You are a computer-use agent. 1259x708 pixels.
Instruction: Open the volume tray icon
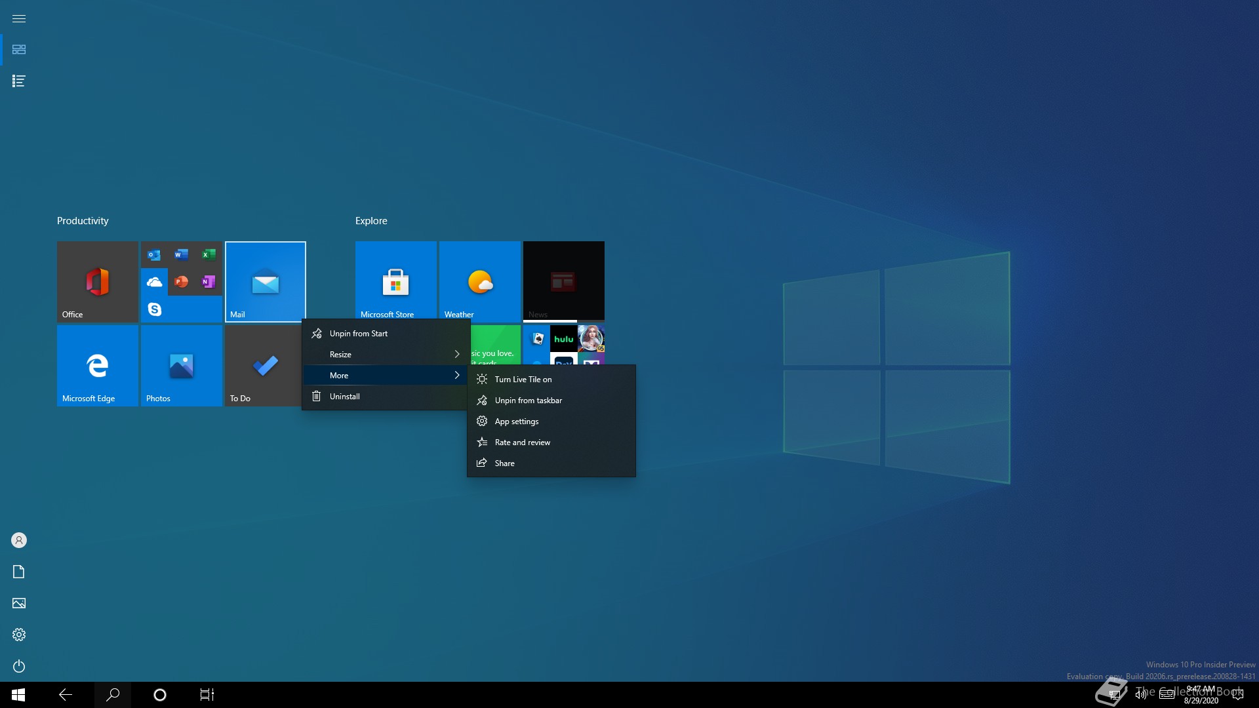(x=1140, y=695)
